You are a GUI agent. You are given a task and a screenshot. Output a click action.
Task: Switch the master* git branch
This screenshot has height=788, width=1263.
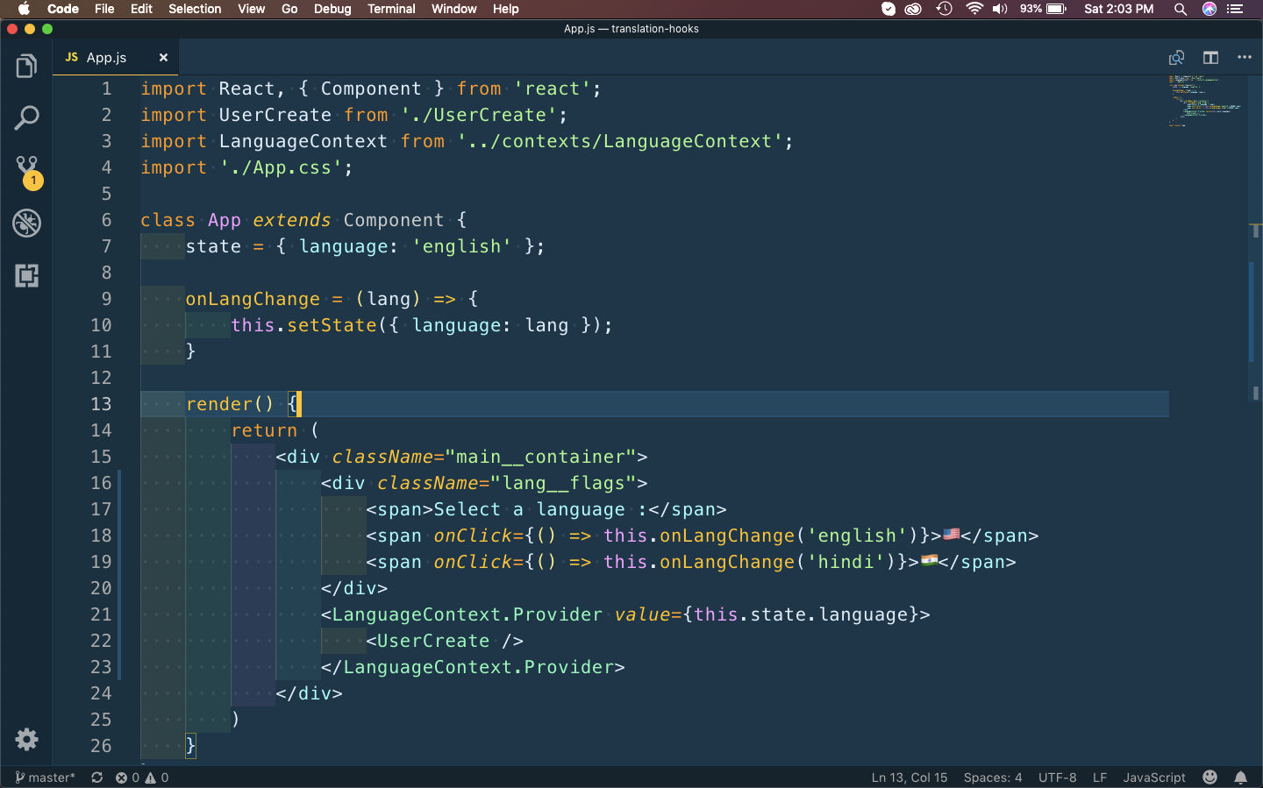[45, 777]
